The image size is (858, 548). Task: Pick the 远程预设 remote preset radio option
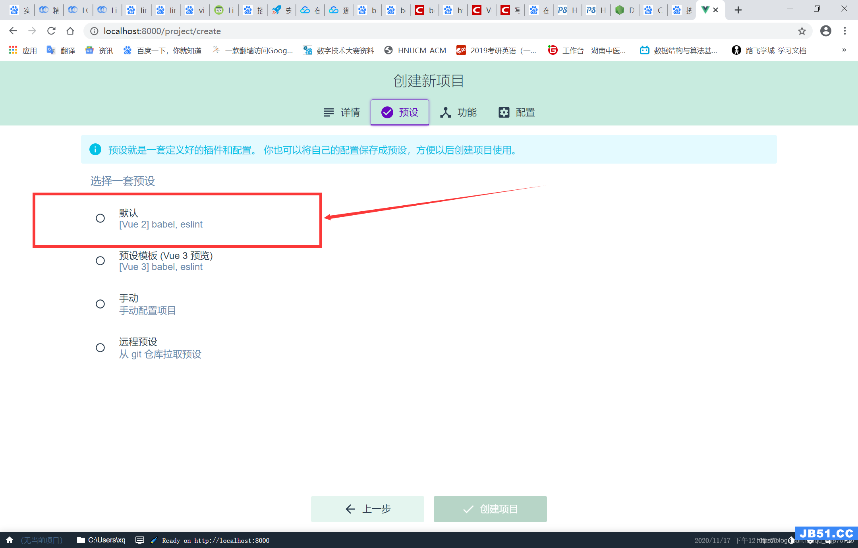click(100, 347)
